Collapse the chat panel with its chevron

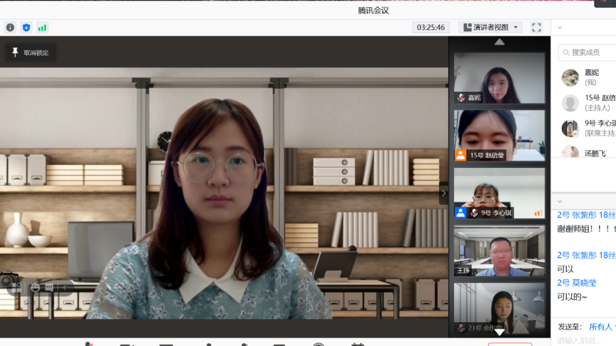(x=560, y=201)
